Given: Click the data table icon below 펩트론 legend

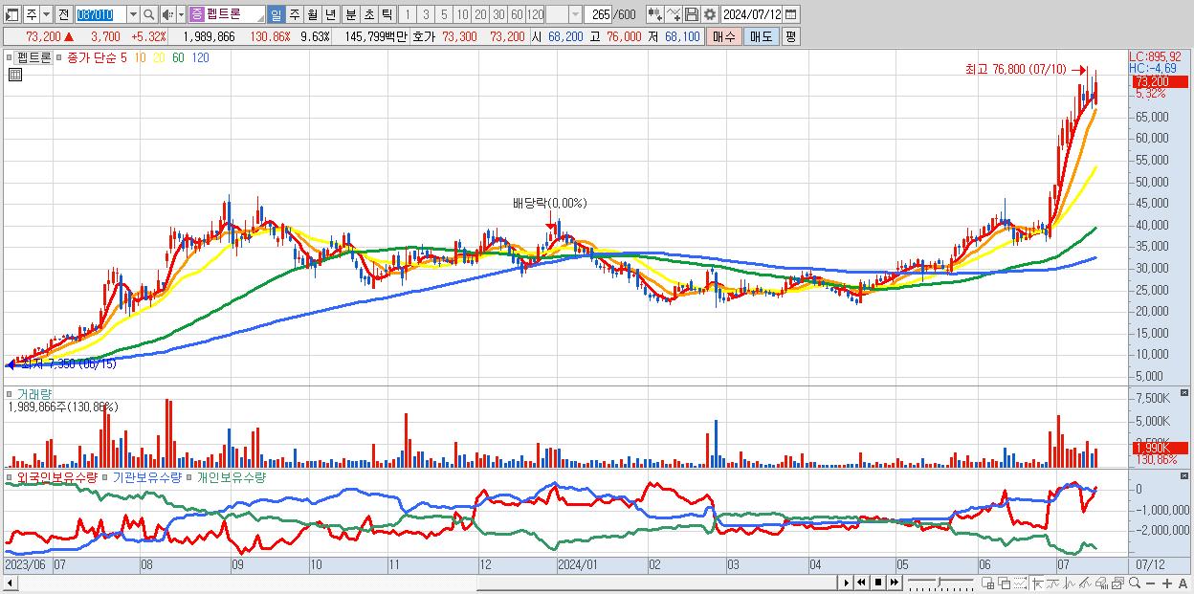Looking at the screenshot, I should coord(14,75).
